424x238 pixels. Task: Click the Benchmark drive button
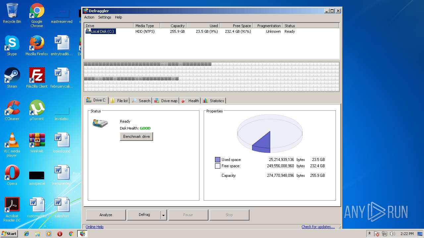coord(136,137)
